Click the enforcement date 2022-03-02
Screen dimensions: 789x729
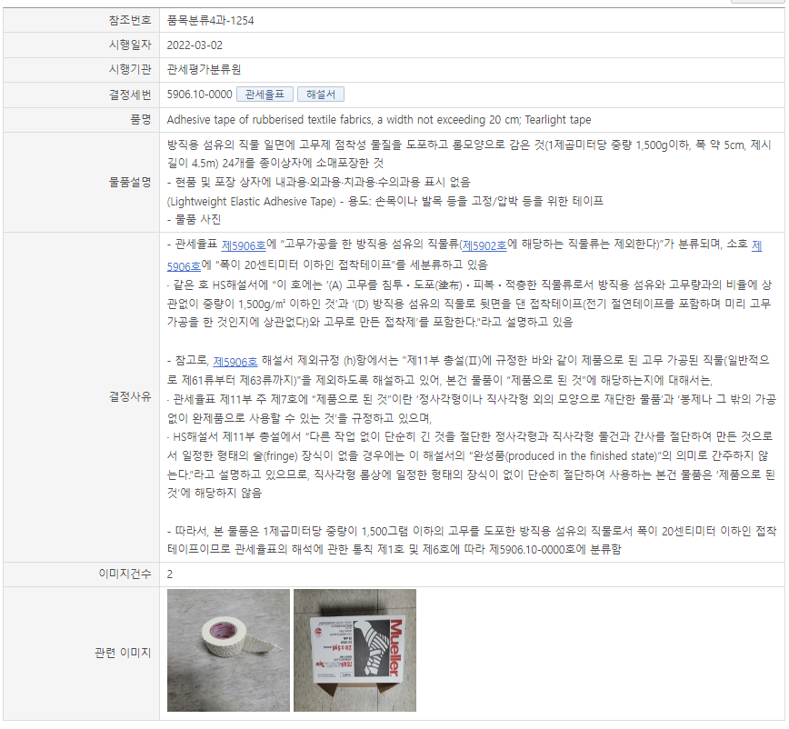coord(195,45)
